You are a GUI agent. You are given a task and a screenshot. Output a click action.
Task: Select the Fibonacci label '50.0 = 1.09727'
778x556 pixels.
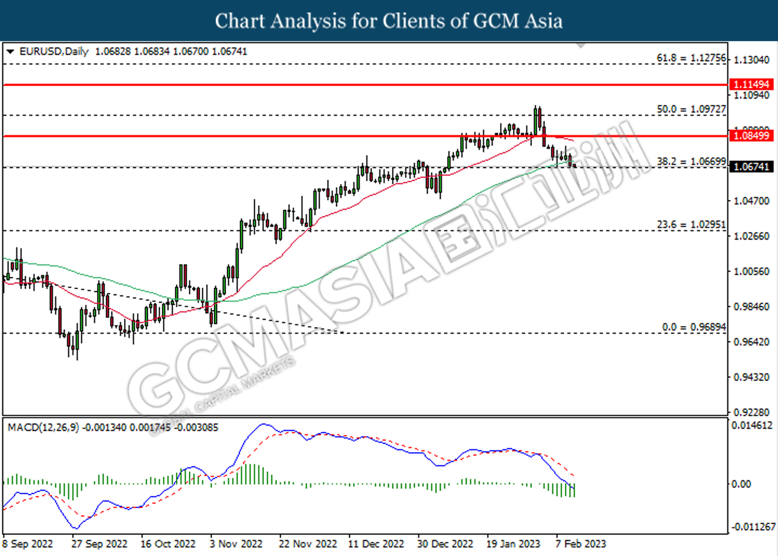click(691, 110)
